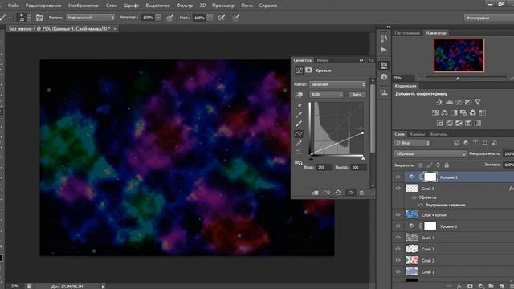Open the flow Наж. dropdown arrow
The image size is (514, 289).
(x=210, y=18)
